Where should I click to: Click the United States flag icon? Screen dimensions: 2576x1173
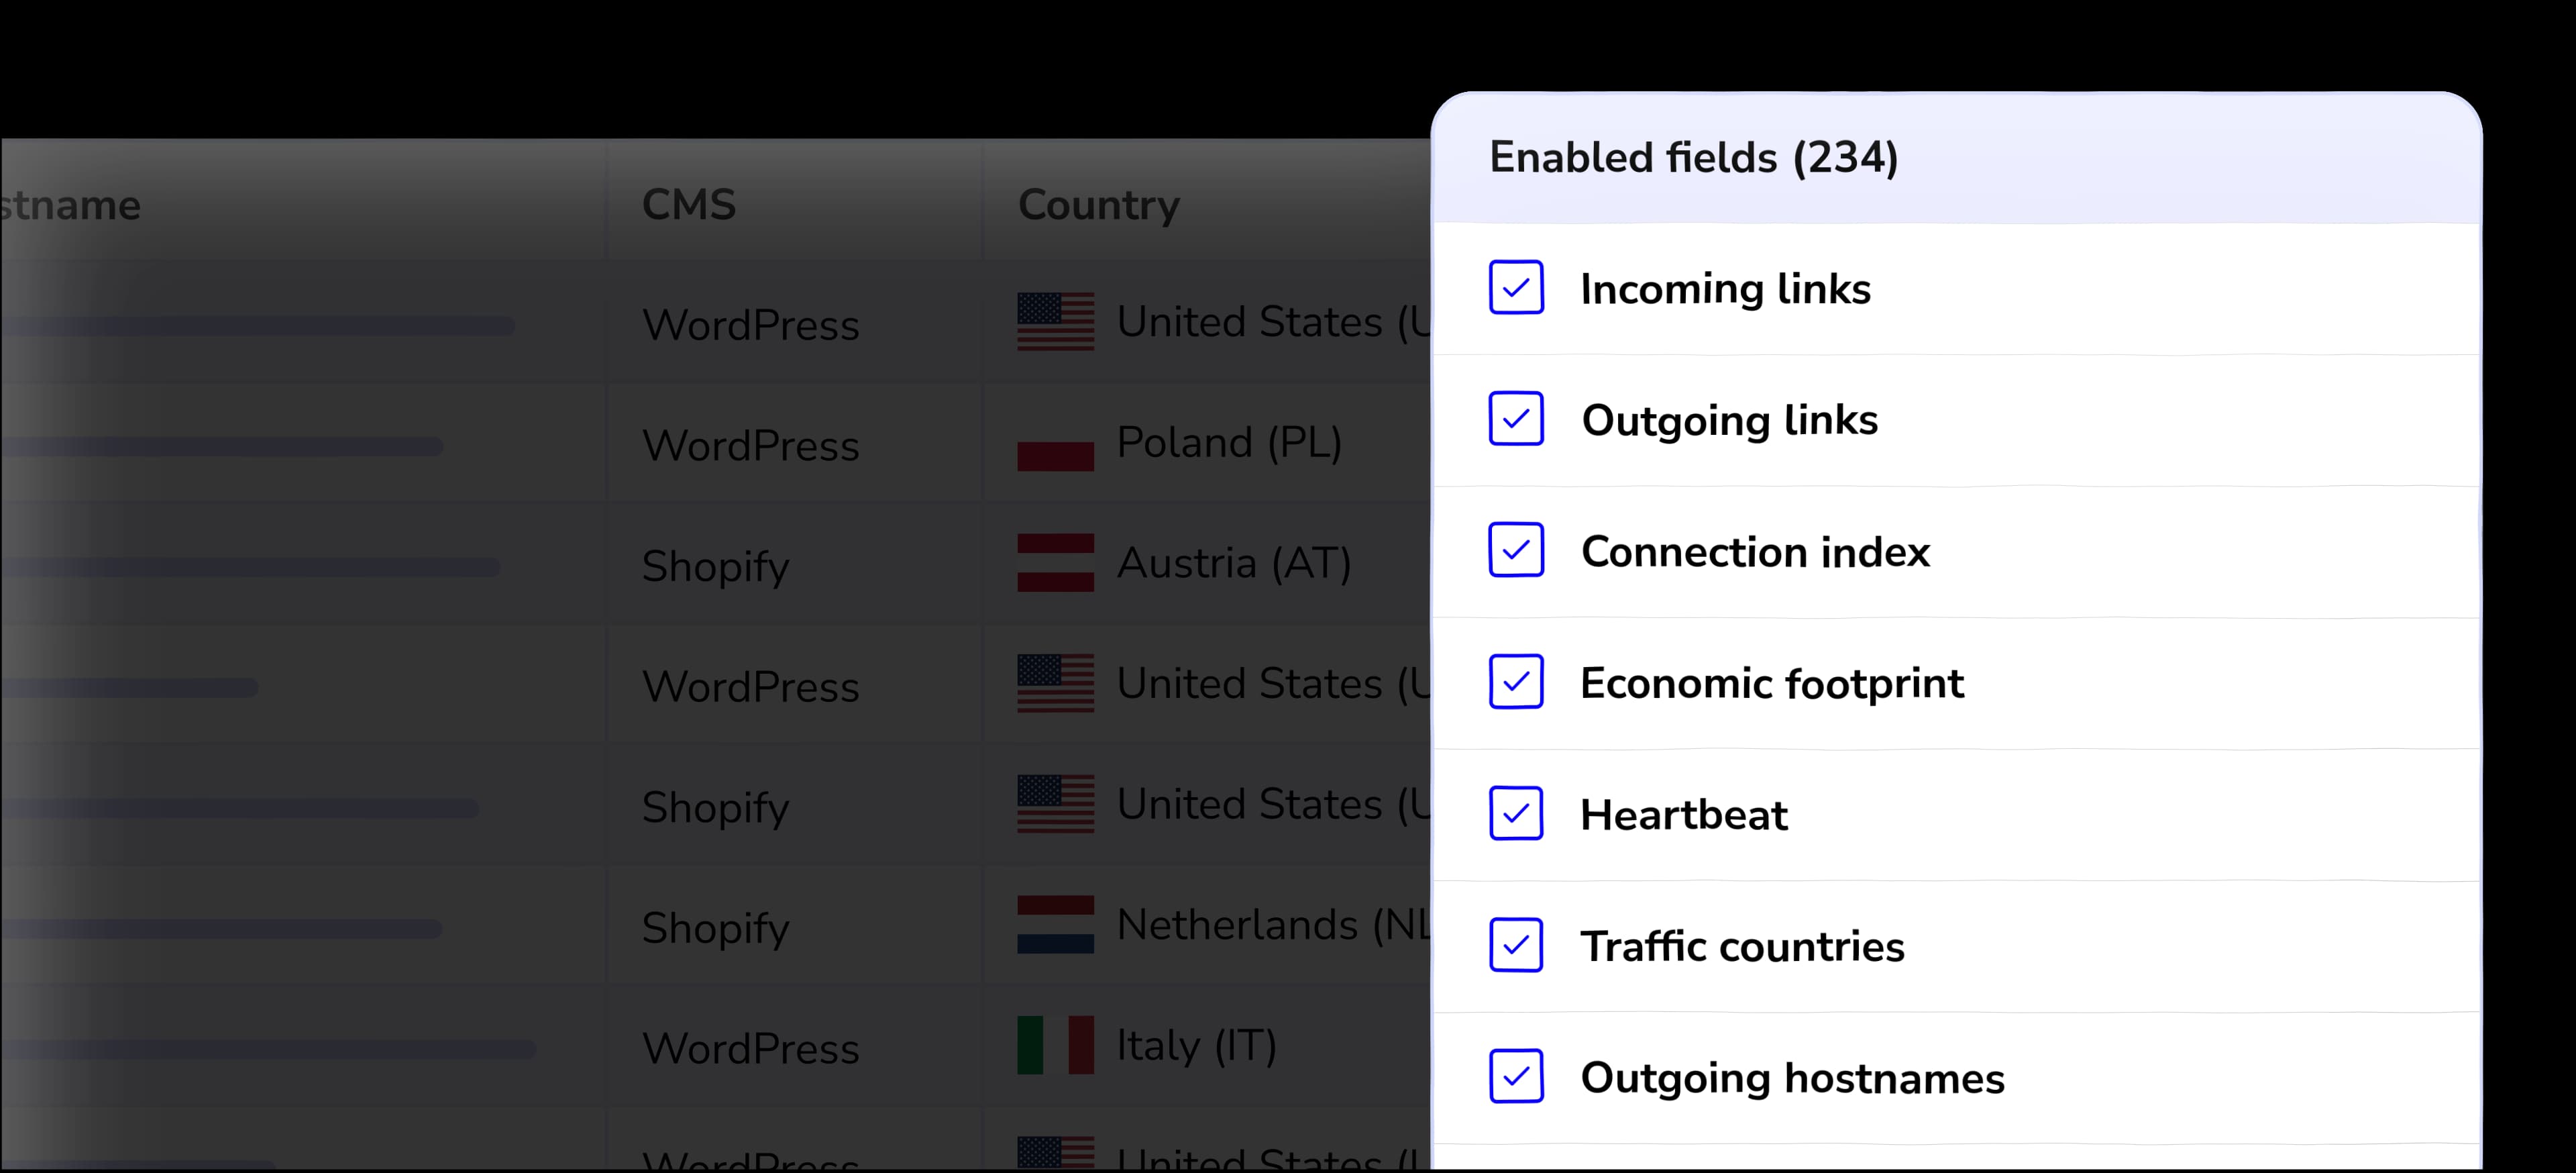[1056, 322]
